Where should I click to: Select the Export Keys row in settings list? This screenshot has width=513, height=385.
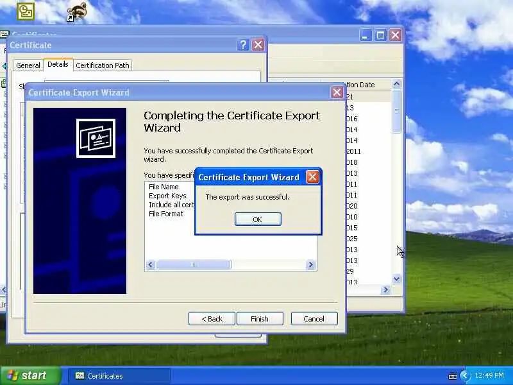(167, 196)
